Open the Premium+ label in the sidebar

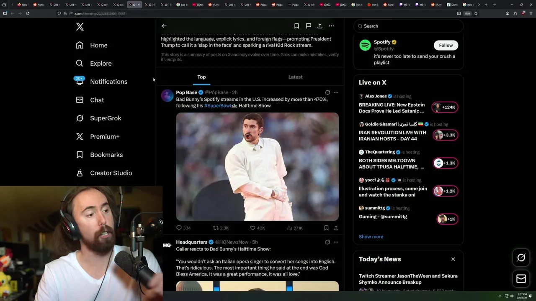coord(105,137)
